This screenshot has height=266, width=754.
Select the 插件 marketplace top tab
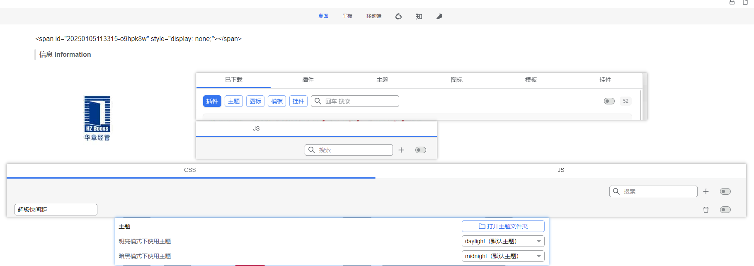tap(308, 80)
